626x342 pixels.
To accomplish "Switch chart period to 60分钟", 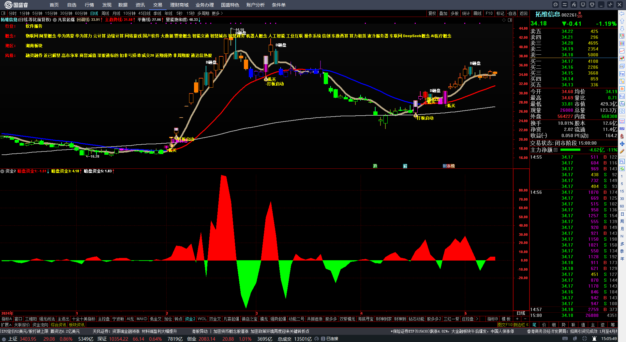I will [81, 13].
